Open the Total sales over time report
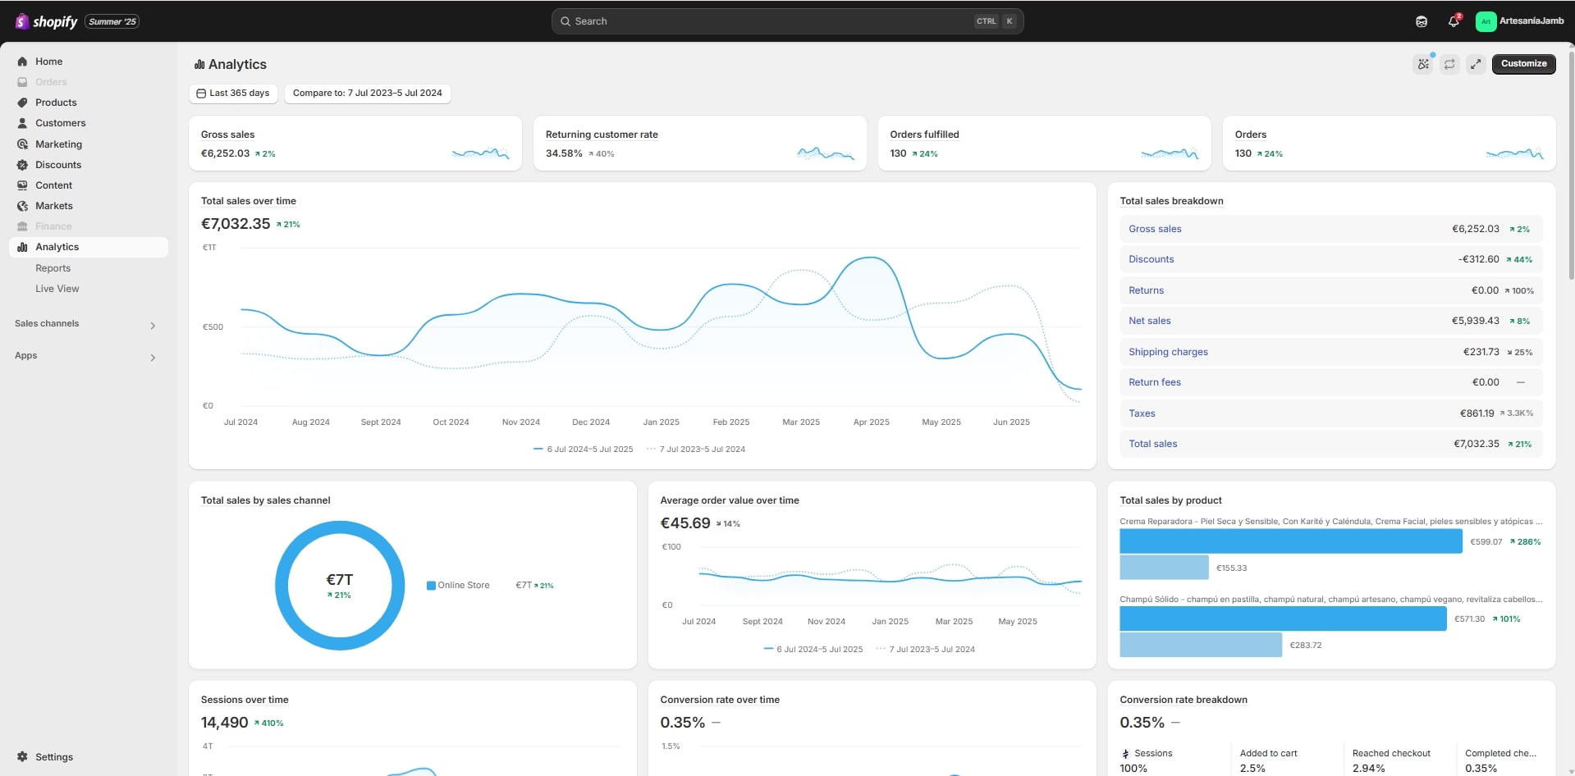 point(248,201)
